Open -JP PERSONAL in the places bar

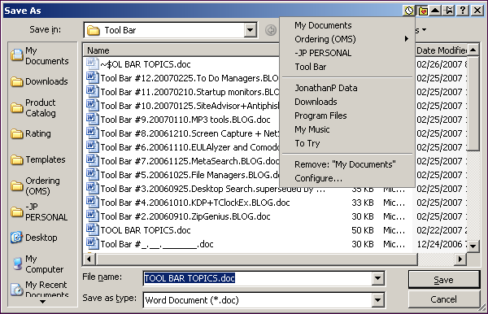39,212
